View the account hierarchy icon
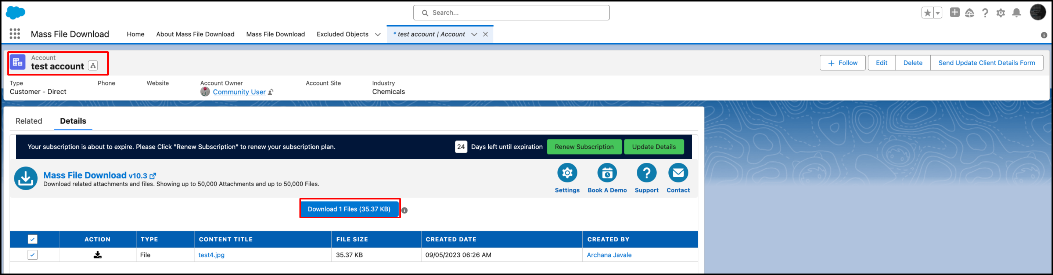 coord(93,66)
